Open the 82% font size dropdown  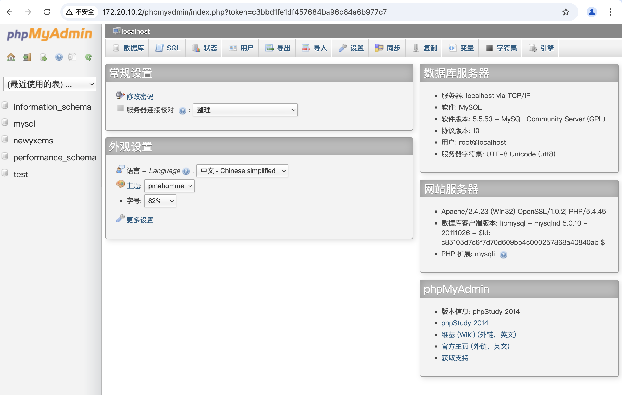(160, 201)
